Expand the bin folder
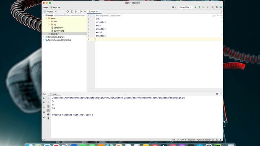The height and width of the screenshot is (146, 260). (x=49, y=21)
